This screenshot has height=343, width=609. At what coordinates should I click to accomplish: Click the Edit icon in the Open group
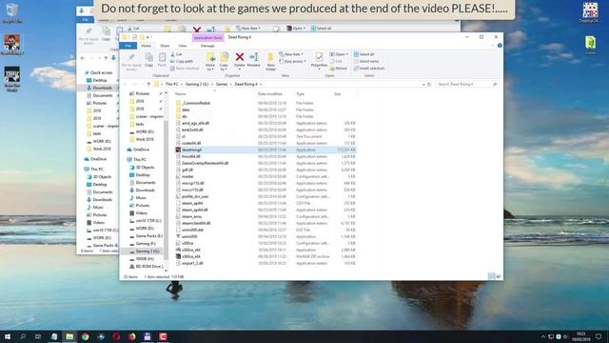(336, 61)
